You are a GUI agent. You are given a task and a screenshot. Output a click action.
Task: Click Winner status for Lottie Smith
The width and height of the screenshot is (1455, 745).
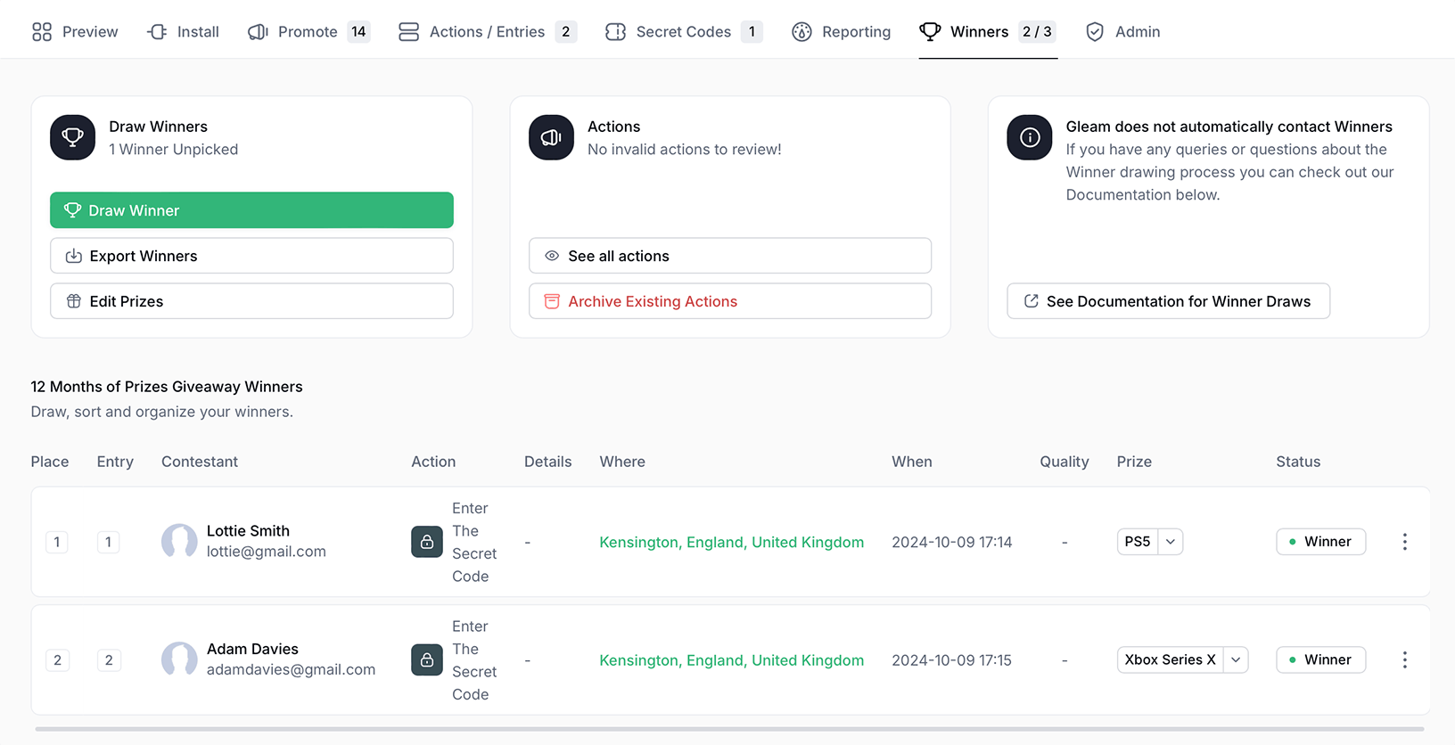coord(1320,542)
